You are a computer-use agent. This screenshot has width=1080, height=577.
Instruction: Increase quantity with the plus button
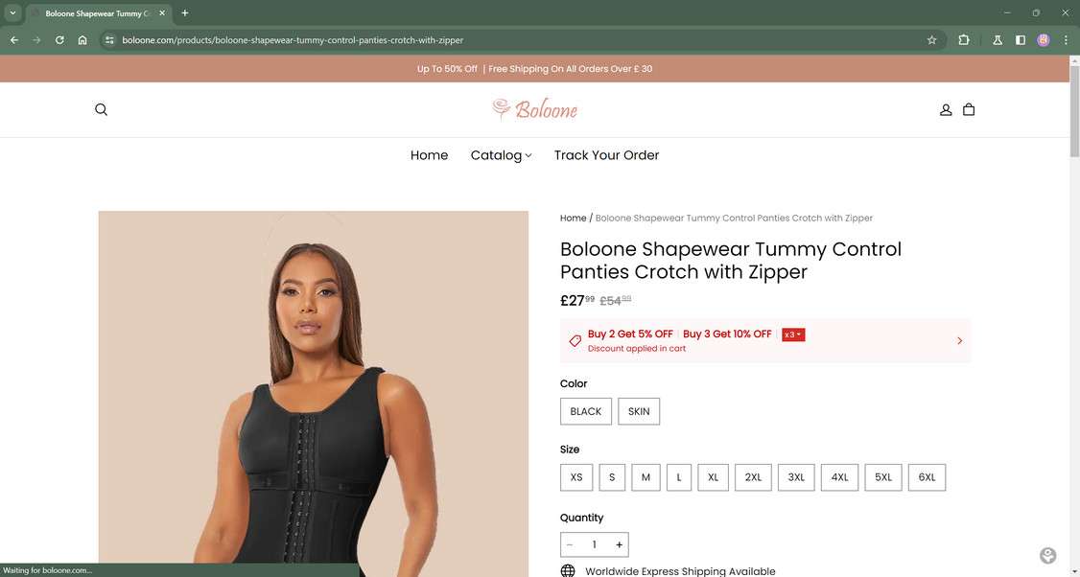click(x=619, y=544)
